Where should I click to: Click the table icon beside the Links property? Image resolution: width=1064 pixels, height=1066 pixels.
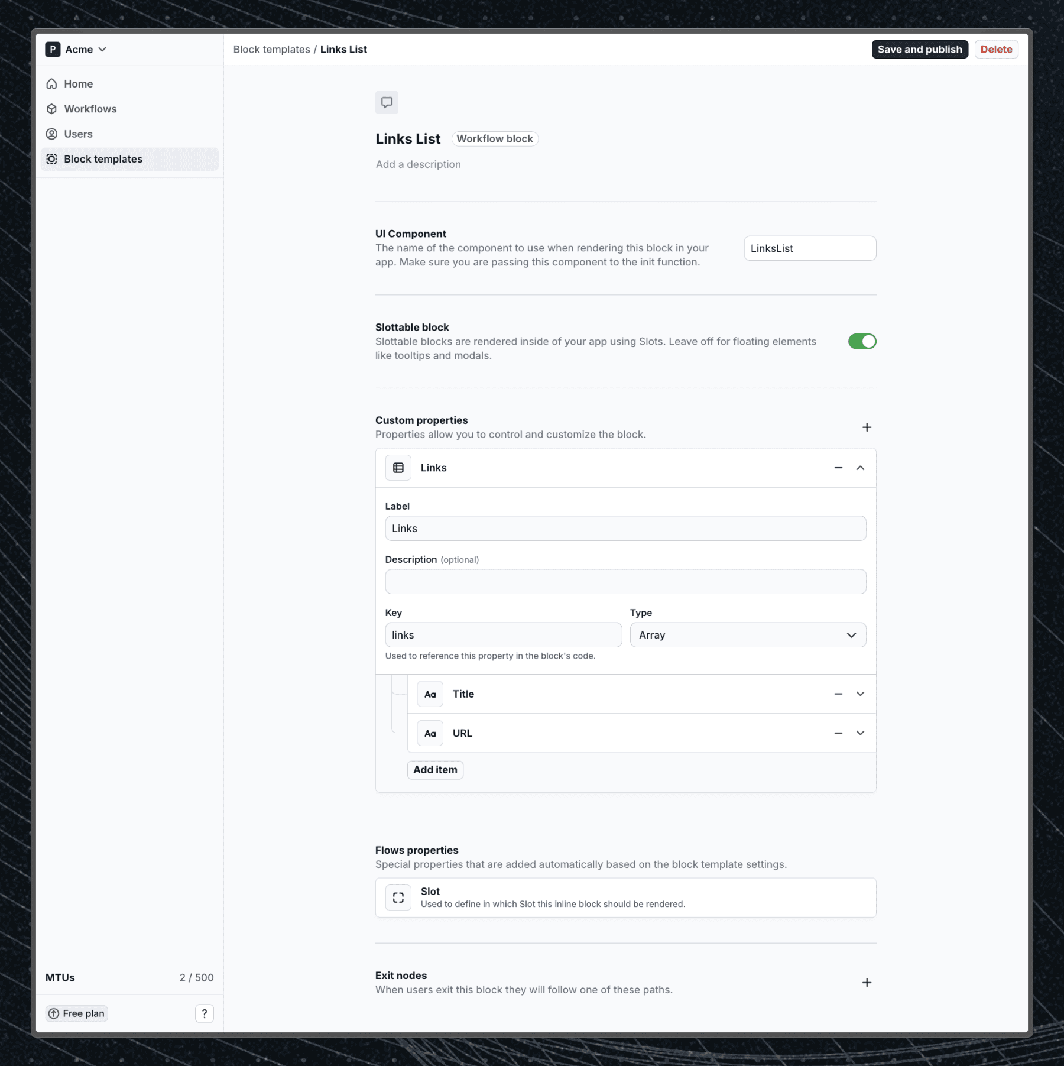click(398, 468)
